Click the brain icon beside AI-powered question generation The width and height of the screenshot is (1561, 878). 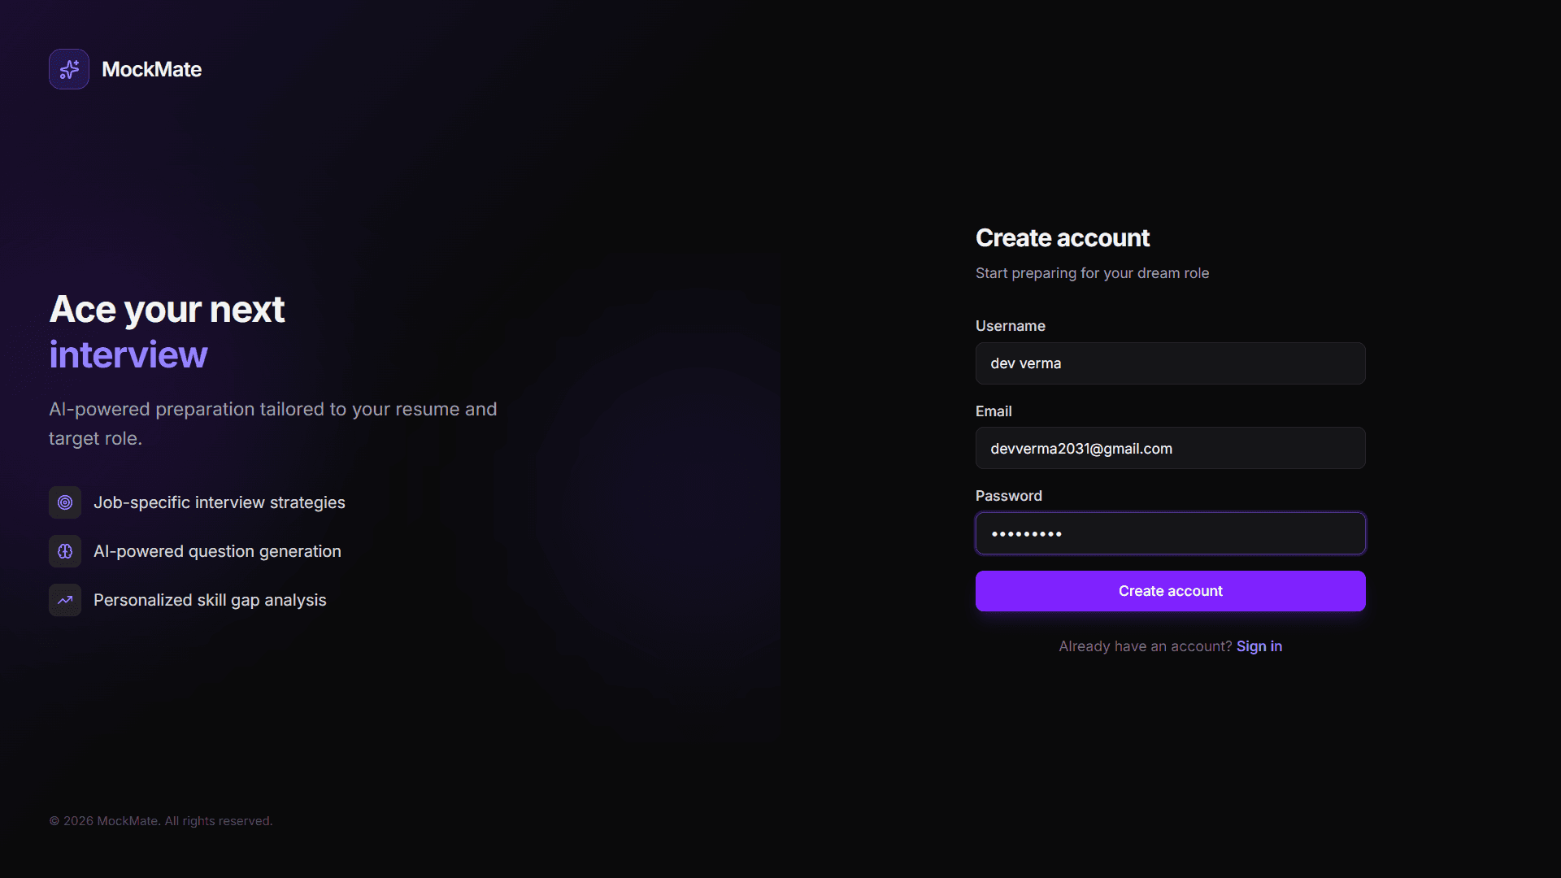65,551
